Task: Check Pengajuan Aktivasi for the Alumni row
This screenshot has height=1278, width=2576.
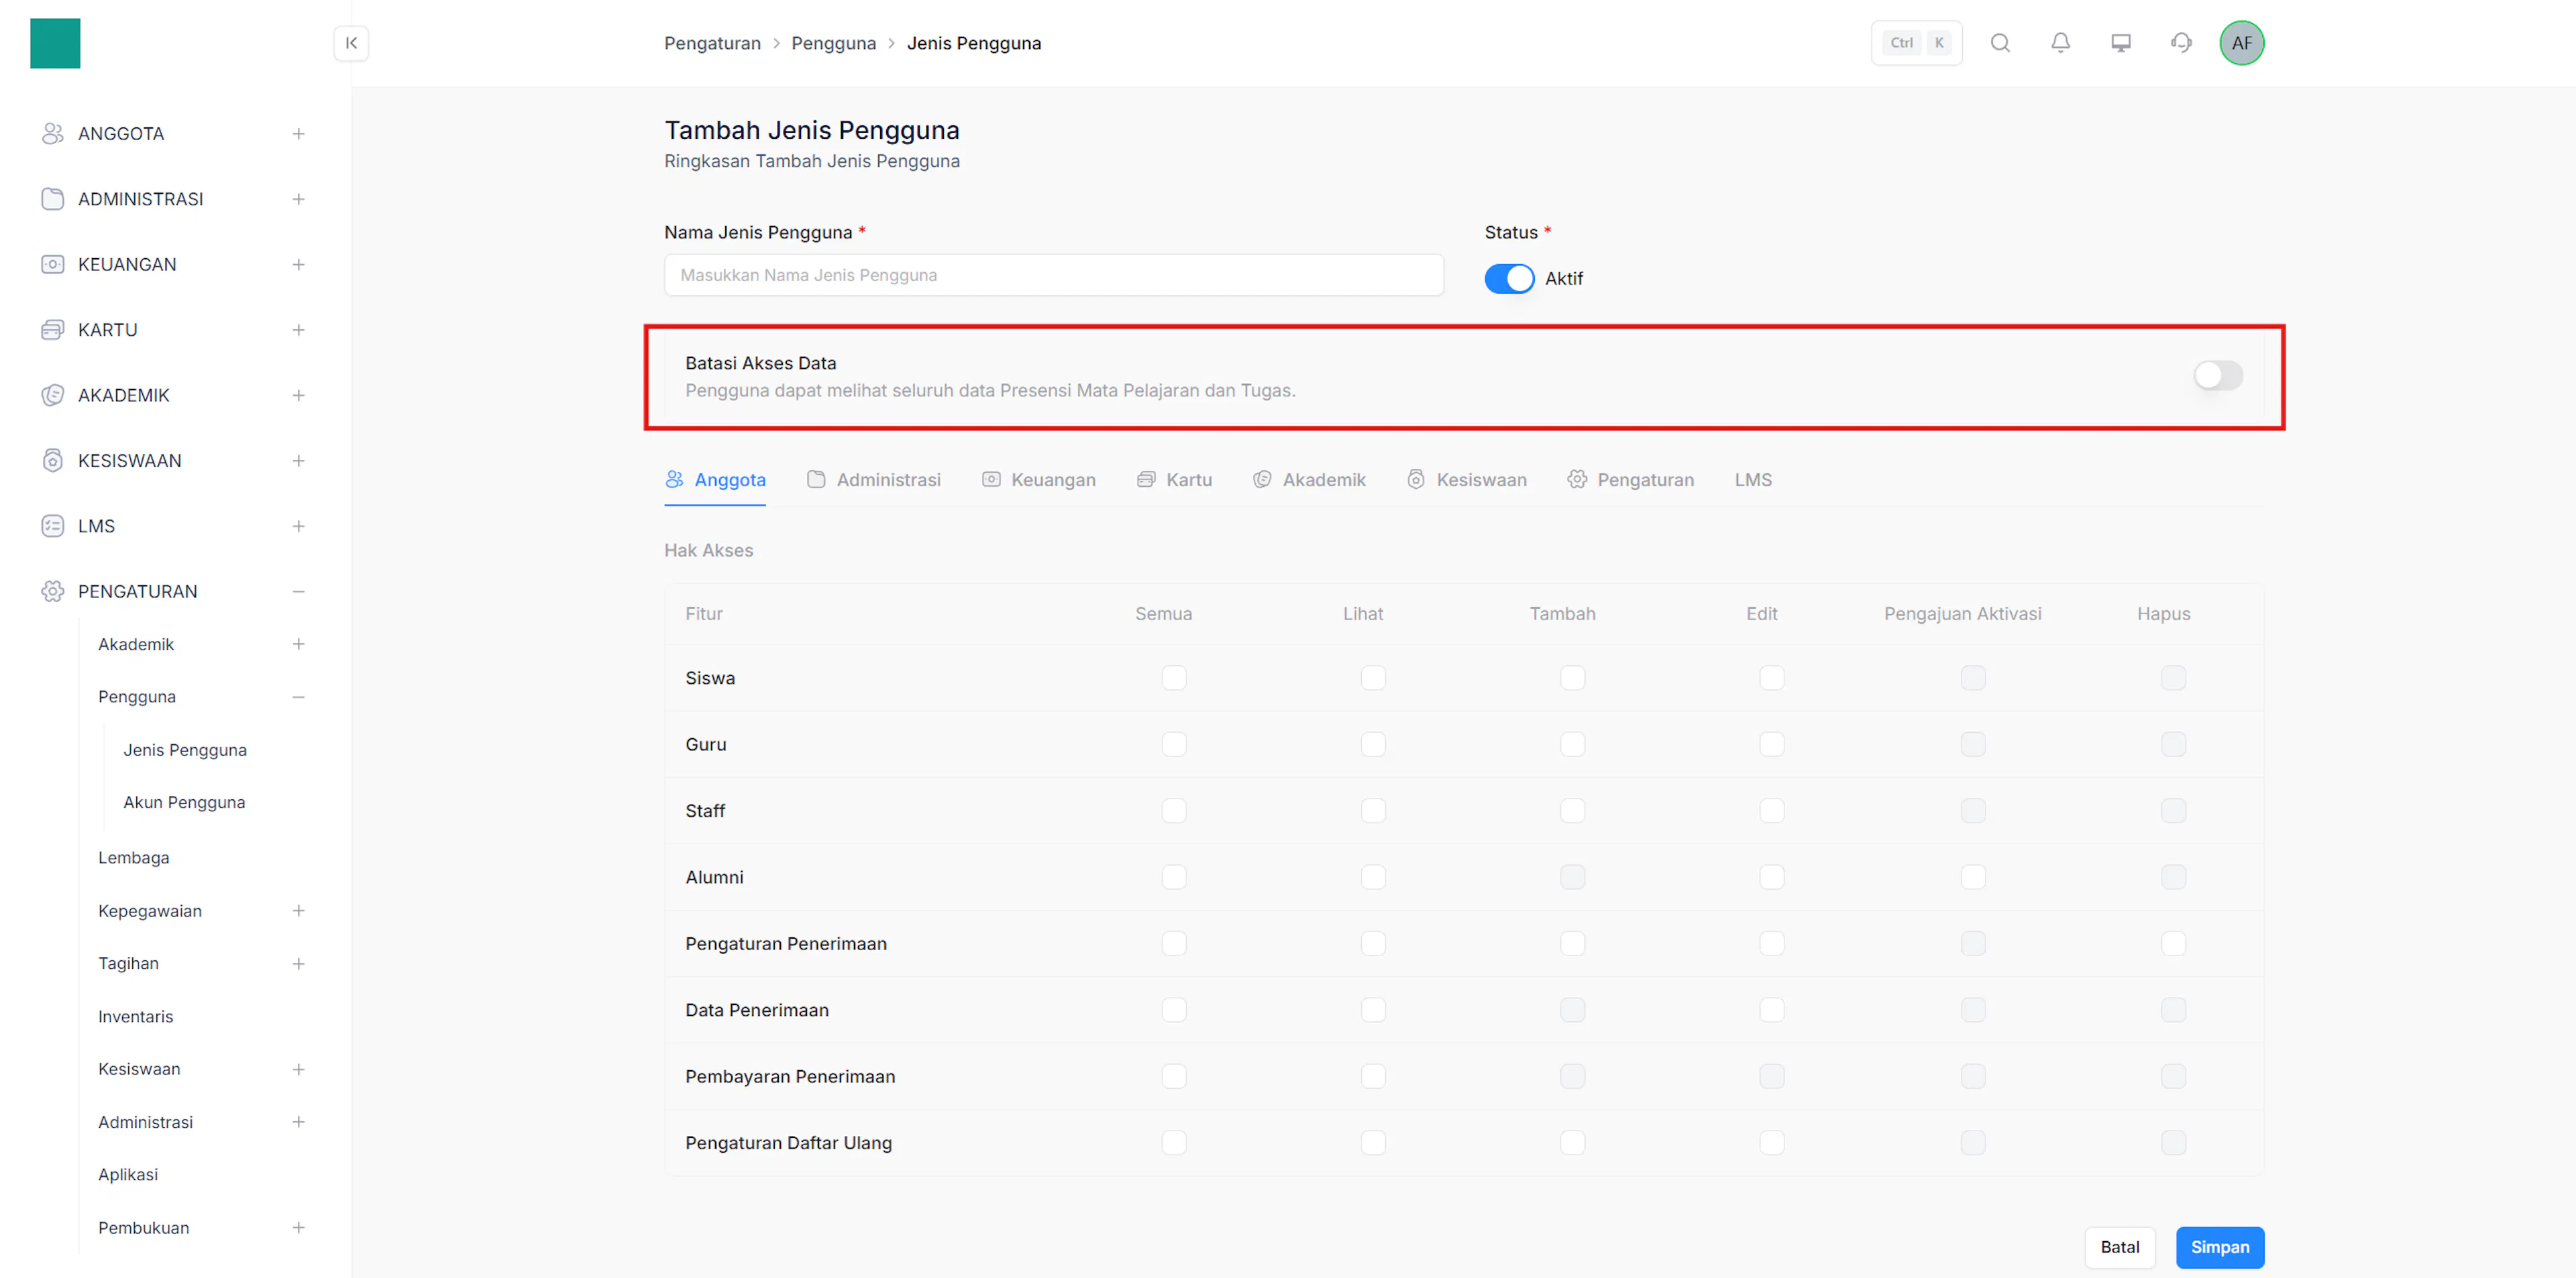Action: [1972, 877]
